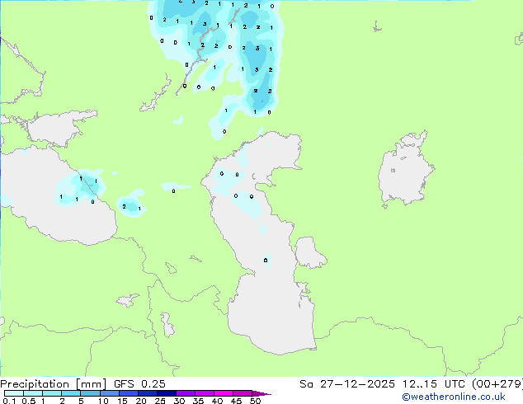
Task: Click the 15–20 mm legend color box
Action: (x=129, y=393)
